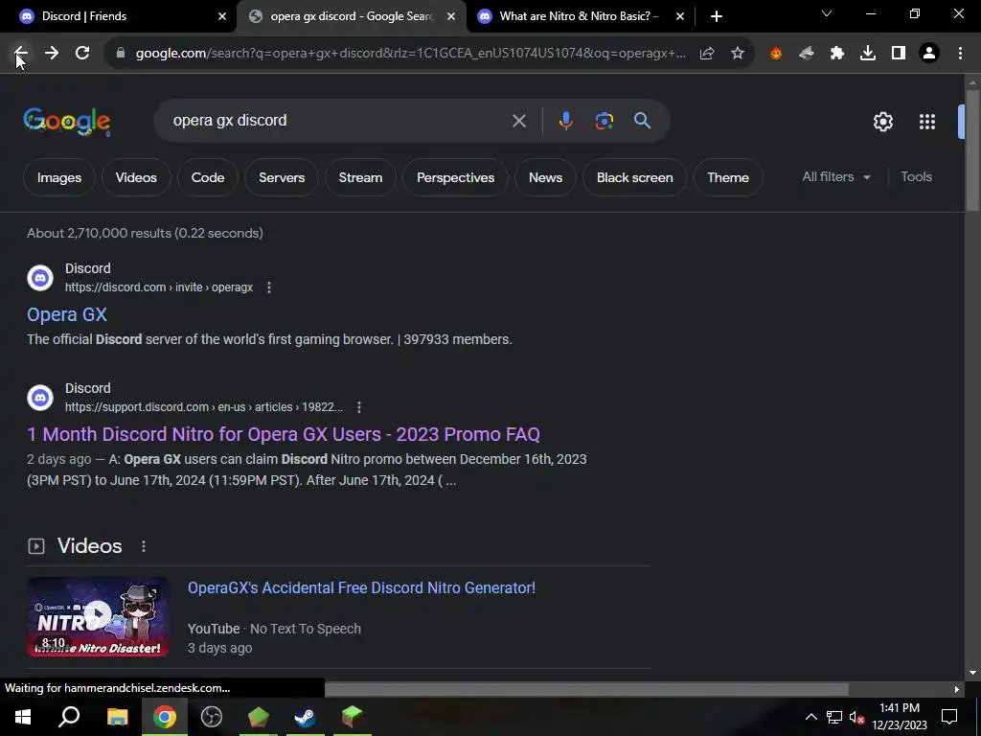The image size is (981, 736).
Task: Select the Stream filter chip
Action: point(360,177)
